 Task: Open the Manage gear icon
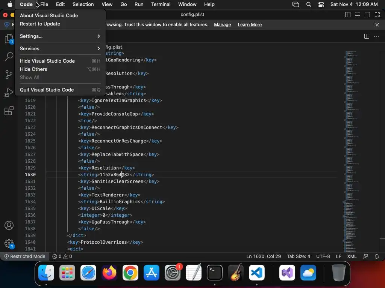(9, 243)
